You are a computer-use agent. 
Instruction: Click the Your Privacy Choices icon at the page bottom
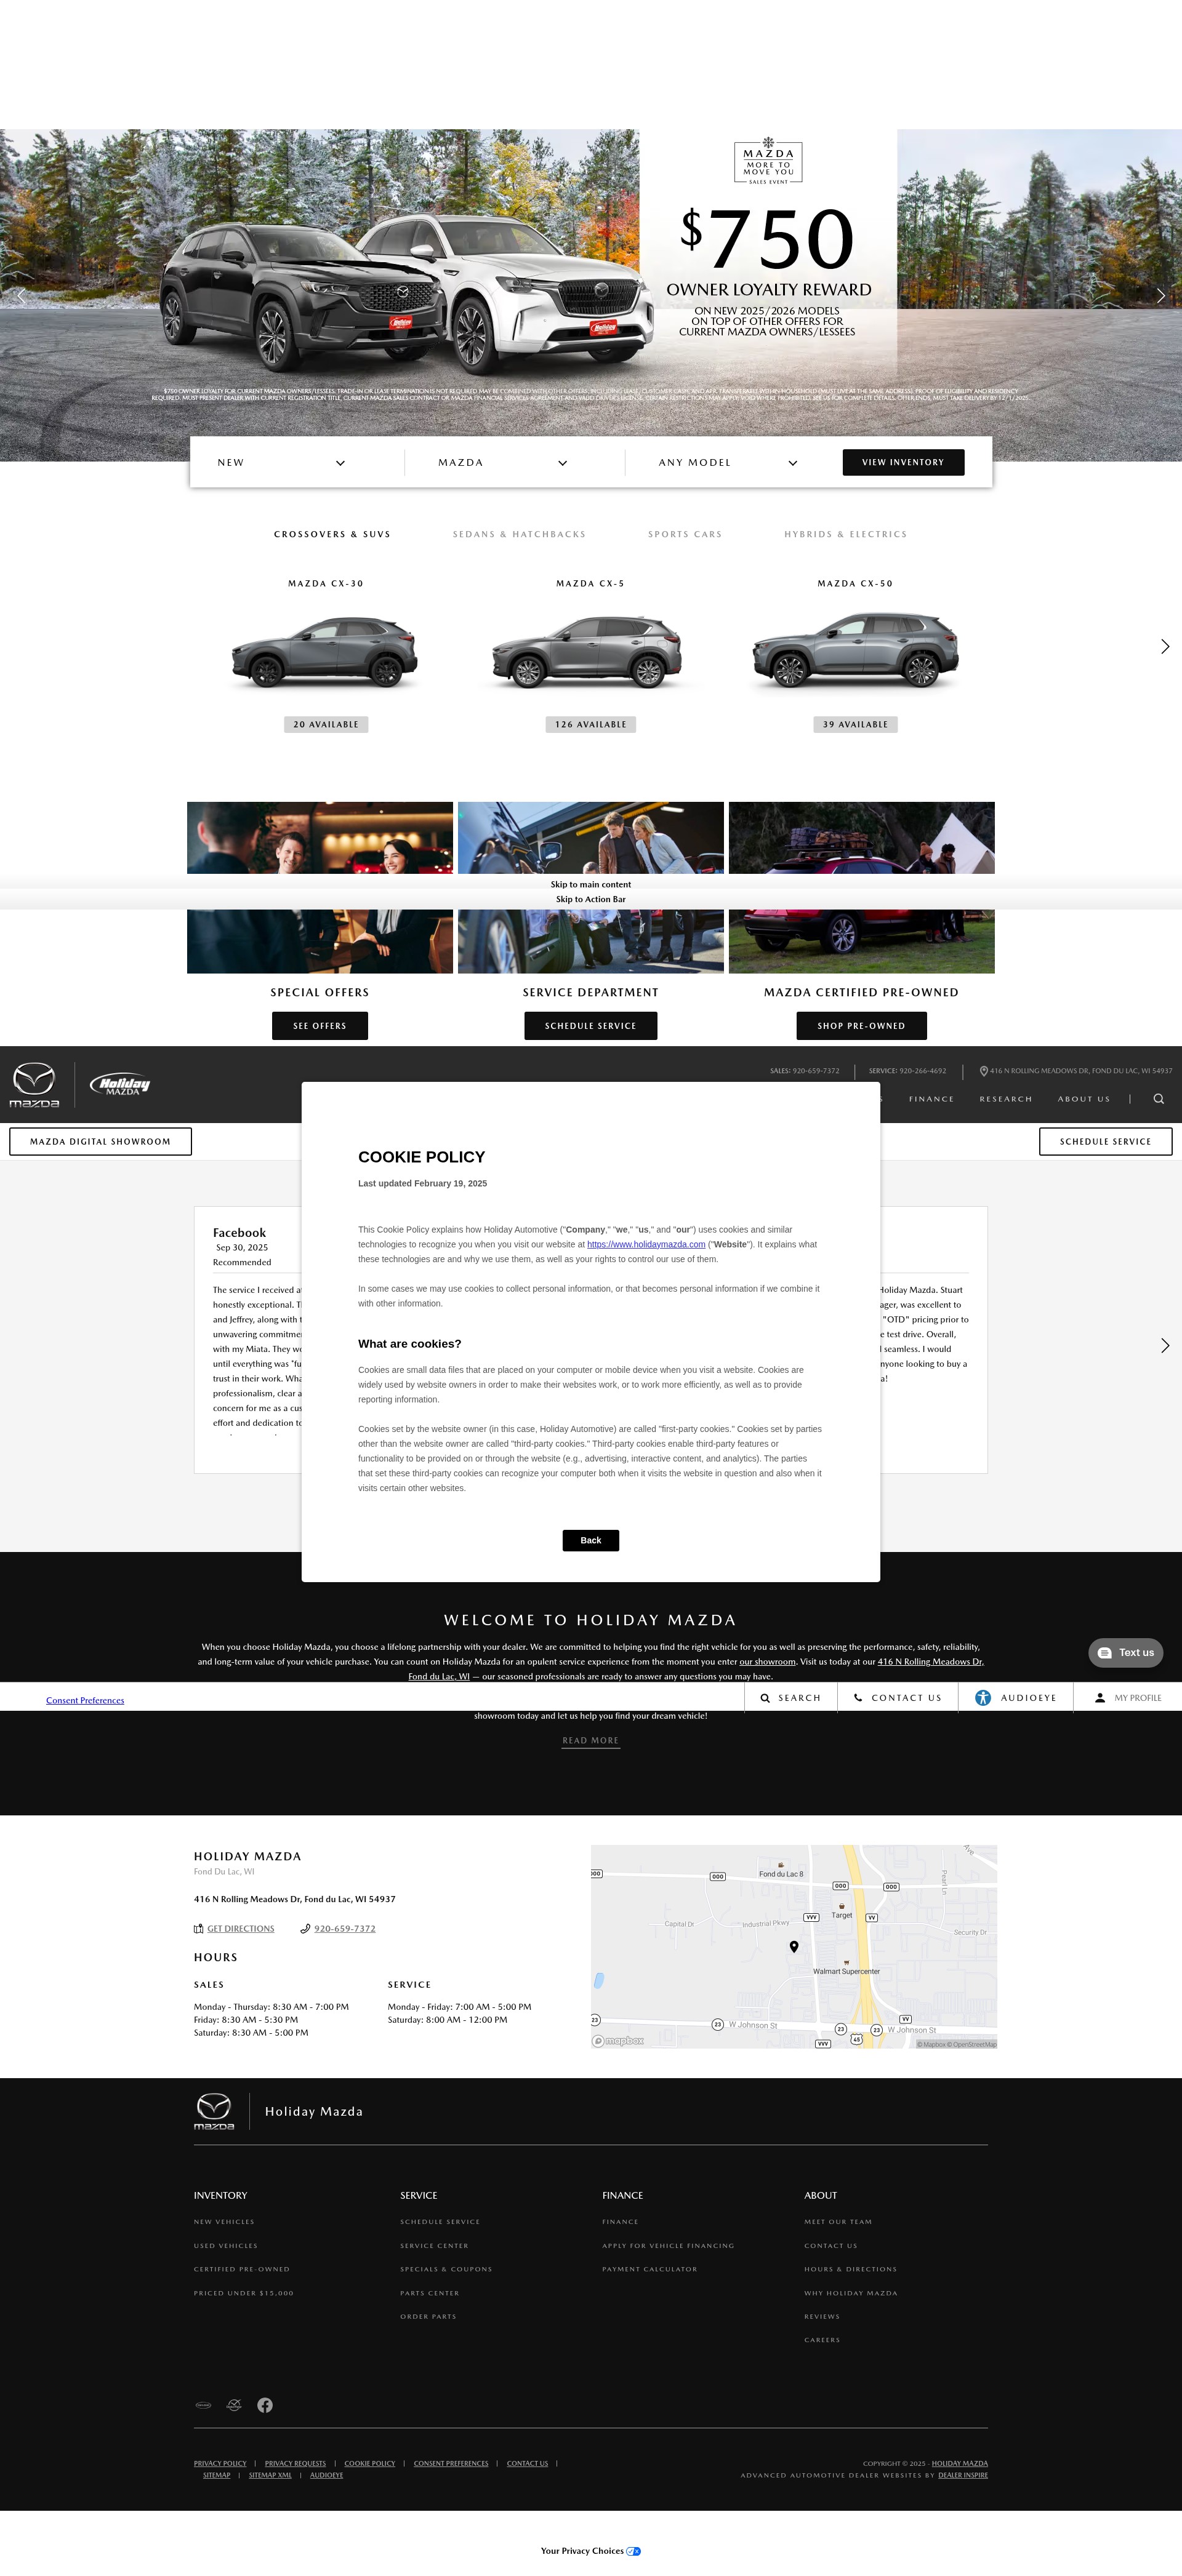[633, 2551]
